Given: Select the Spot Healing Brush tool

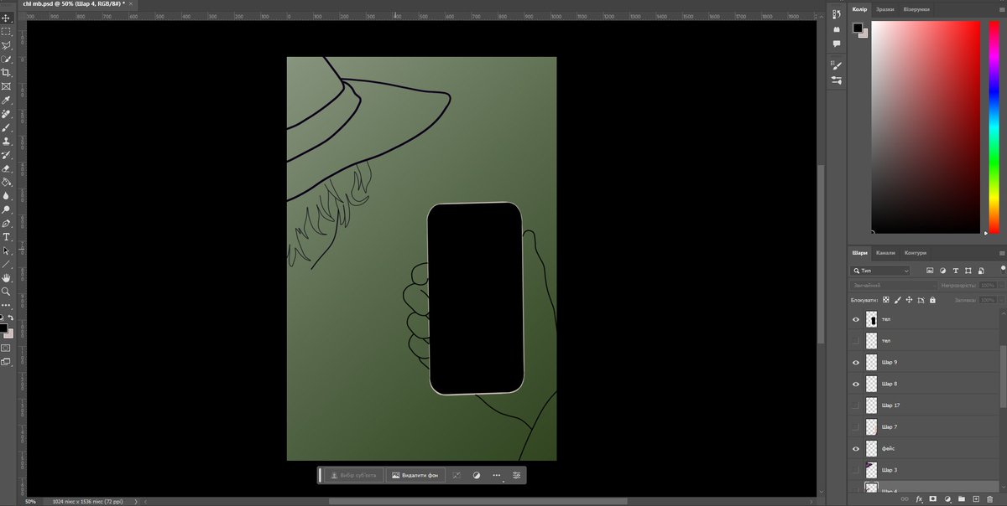Looking at the screenshot, I should [6, 114].
